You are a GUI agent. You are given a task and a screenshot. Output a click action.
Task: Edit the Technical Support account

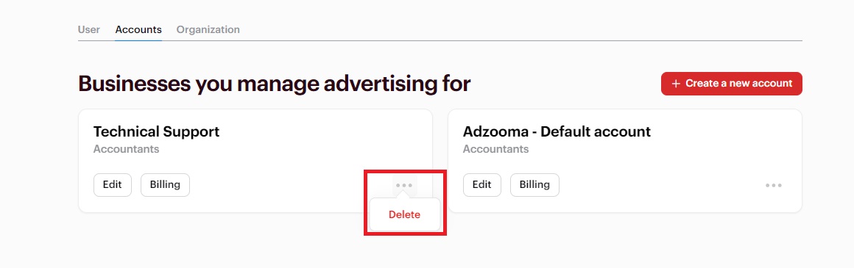pos(113,185)
